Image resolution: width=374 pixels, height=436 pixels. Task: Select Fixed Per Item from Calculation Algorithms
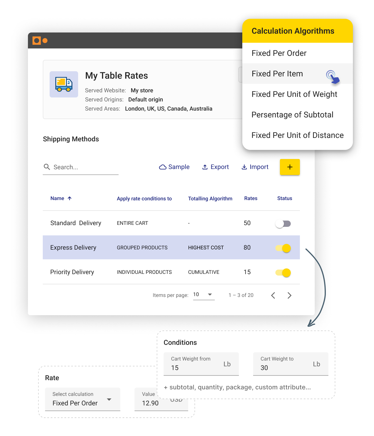277,74
